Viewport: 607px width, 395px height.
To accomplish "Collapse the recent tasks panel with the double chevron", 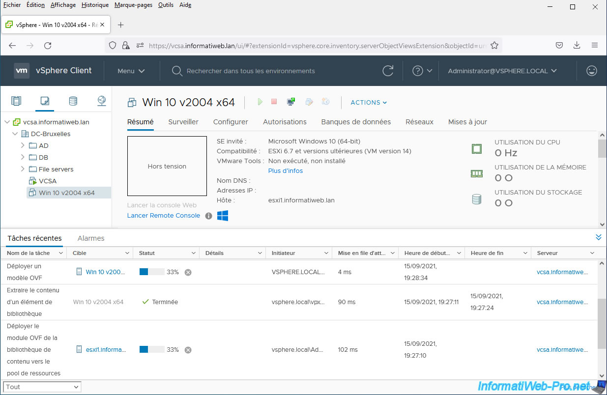I will tap(598, 237).
